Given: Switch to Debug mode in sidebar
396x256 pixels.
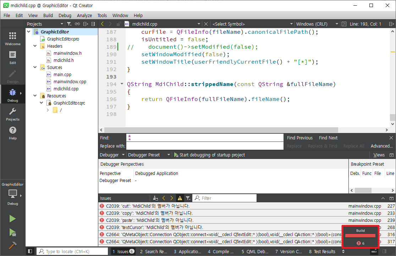Looking at the screenshot, I should (13, 95).
